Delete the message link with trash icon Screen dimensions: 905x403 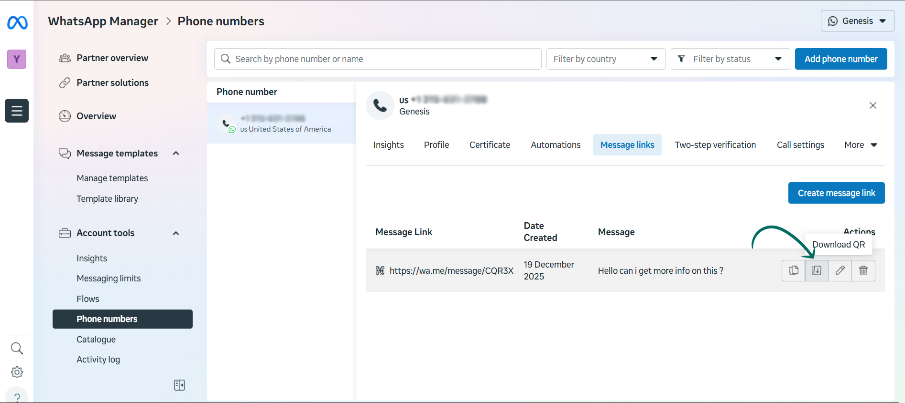tap(863, 270)
